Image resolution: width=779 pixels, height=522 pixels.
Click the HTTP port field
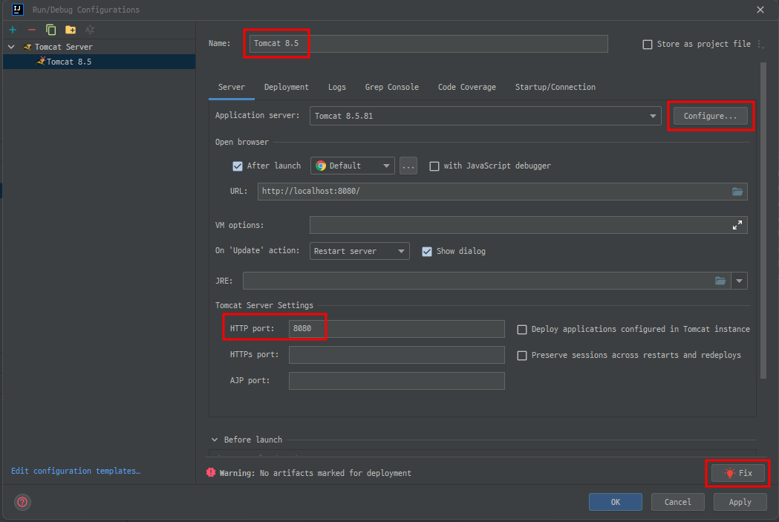397,329
